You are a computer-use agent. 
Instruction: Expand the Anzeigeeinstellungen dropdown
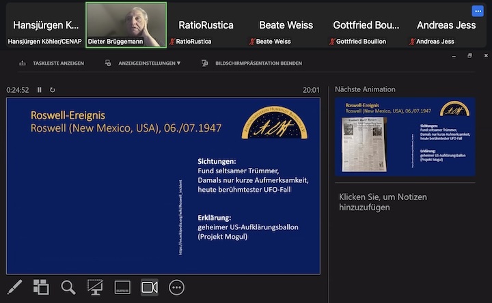[x=143, y=63]
